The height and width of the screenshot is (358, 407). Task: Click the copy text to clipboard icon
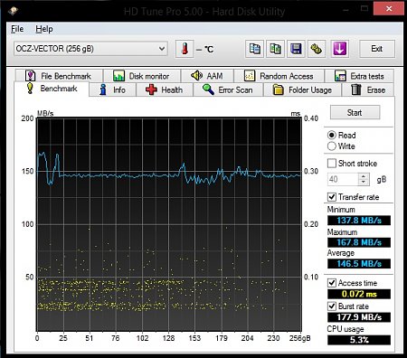click(x=254, y=49)
